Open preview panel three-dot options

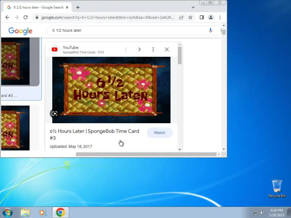[x=153, y=49]
